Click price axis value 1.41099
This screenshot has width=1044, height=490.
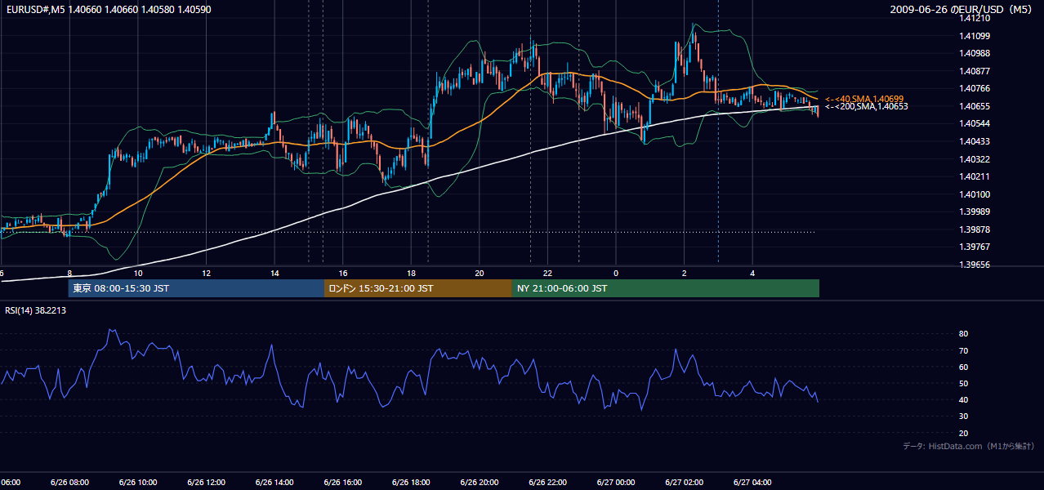pyautogui.click(x=975, y=36)
